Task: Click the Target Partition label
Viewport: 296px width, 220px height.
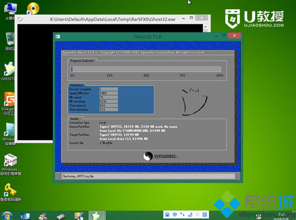Action: coord(79,135)
